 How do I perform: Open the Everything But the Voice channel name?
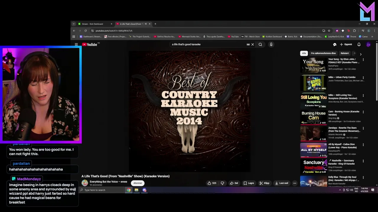tap(108, 182)
